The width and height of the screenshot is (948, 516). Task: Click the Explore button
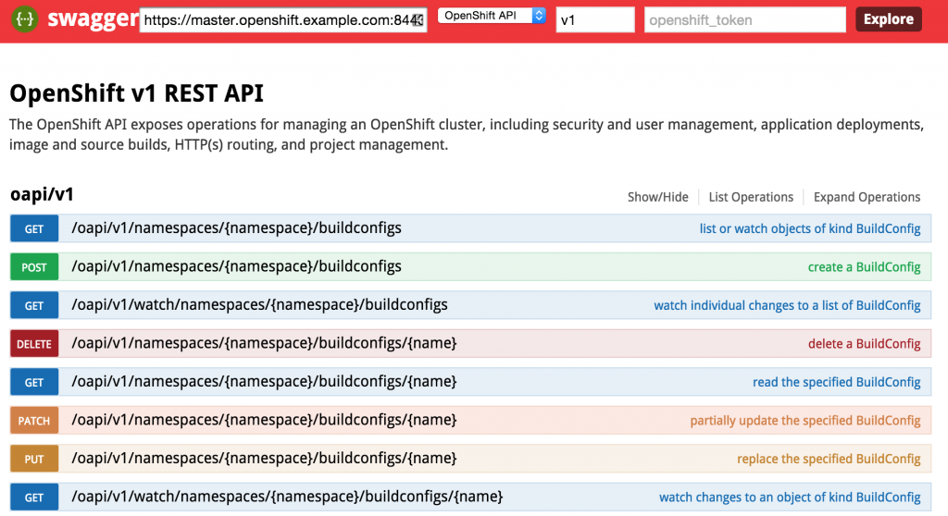pyautogui.click(x=888, y=19)
